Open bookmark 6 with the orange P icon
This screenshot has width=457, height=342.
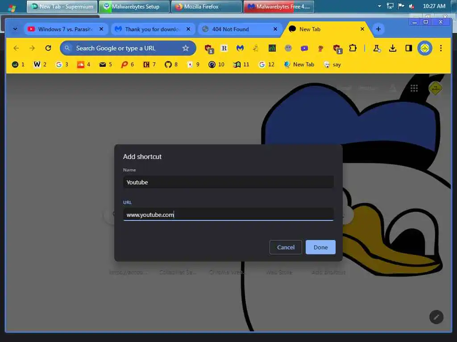tap(127, 65)
